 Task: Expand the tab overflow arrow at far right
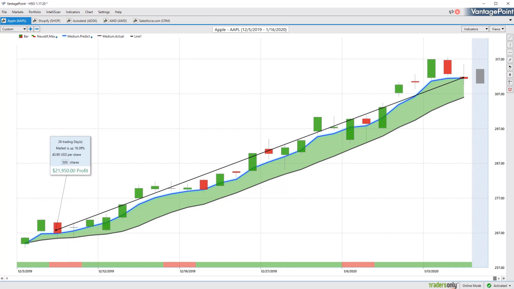(510, 20)
